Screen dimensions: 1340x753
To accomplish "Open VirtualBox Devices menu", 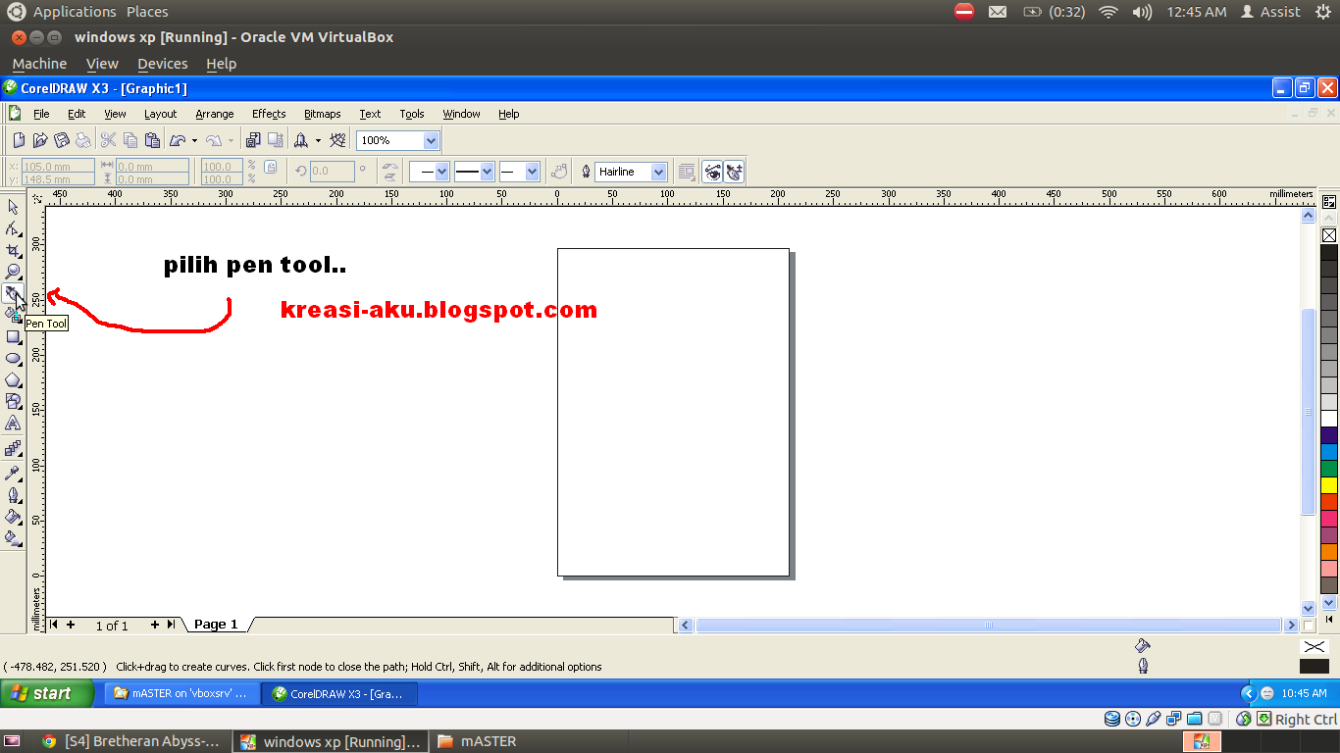I will pos(163,64).
